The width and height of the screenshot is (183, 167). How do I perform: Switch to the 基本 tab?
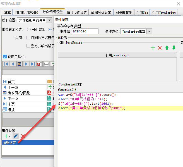point(7,12)
